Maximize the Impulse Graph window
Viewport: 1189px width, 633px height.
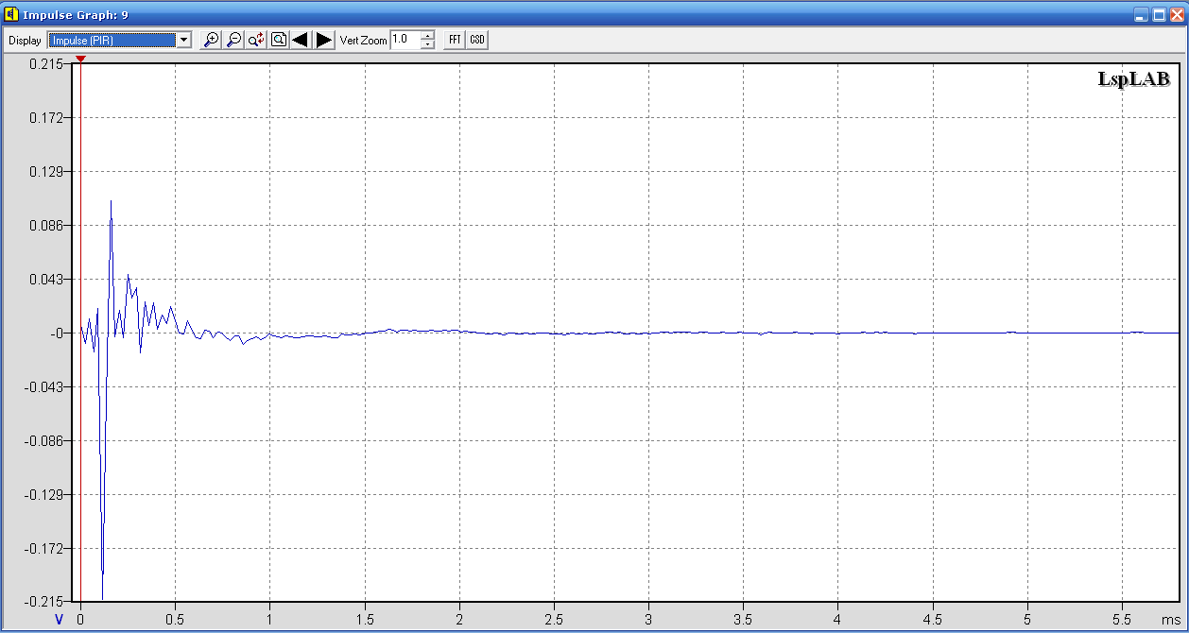tap(1159, 15)
